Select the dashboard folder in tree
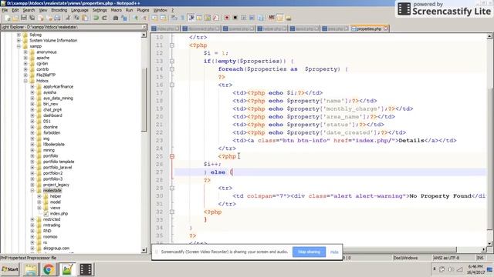Viewport: 494px width, 277px height. (52, 115)
